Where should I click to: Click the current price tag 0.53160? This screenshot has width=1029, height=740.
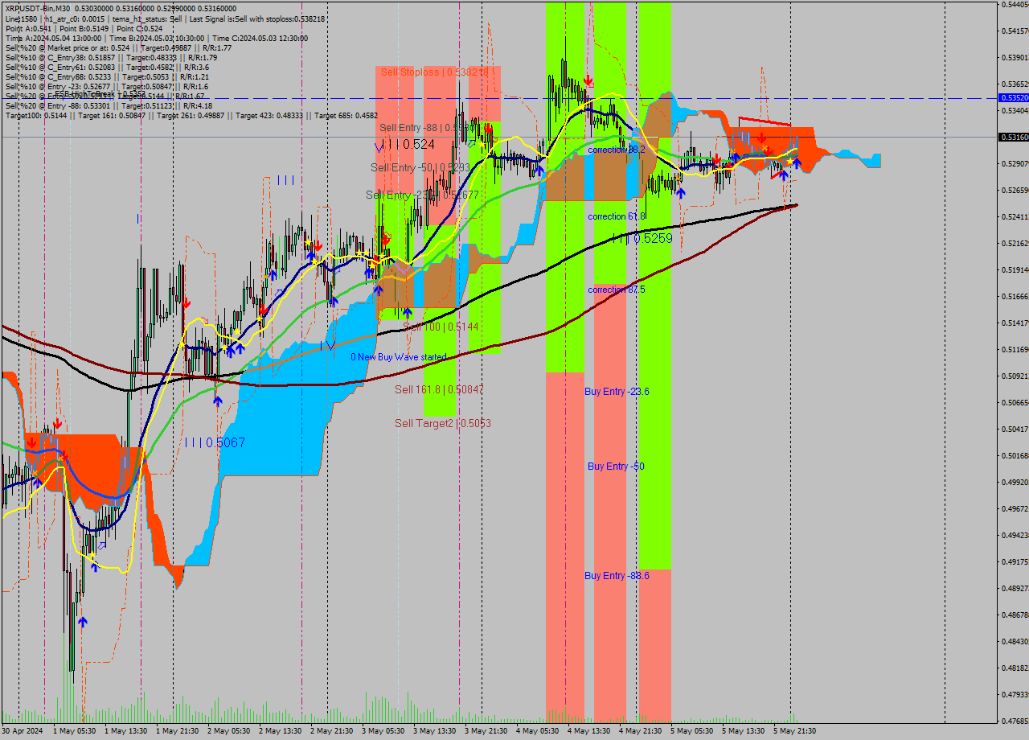pyautogui.click(x=1013, y=138)
